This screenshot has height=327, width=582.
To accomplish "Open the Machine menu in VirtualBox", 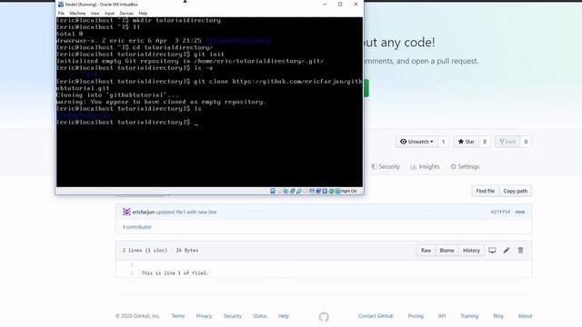I will click(77, 13).
